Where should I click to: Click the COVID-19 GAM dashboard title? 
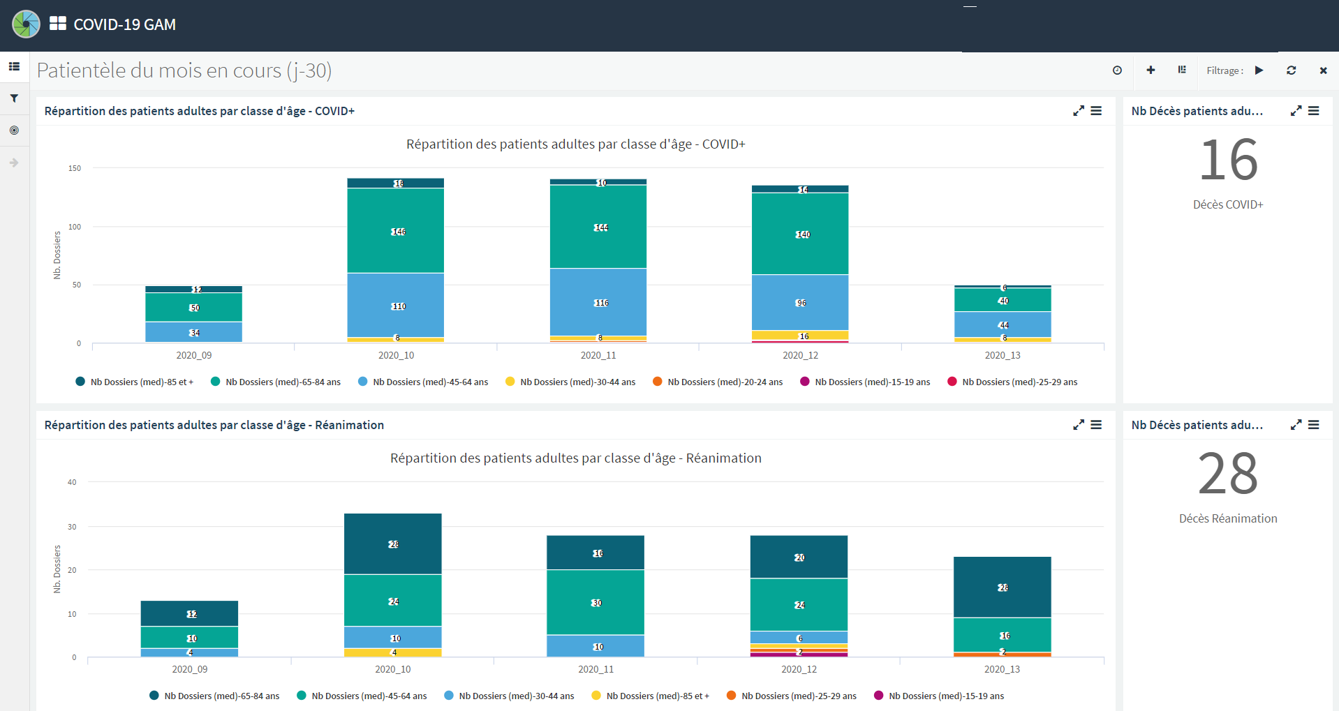124,24
